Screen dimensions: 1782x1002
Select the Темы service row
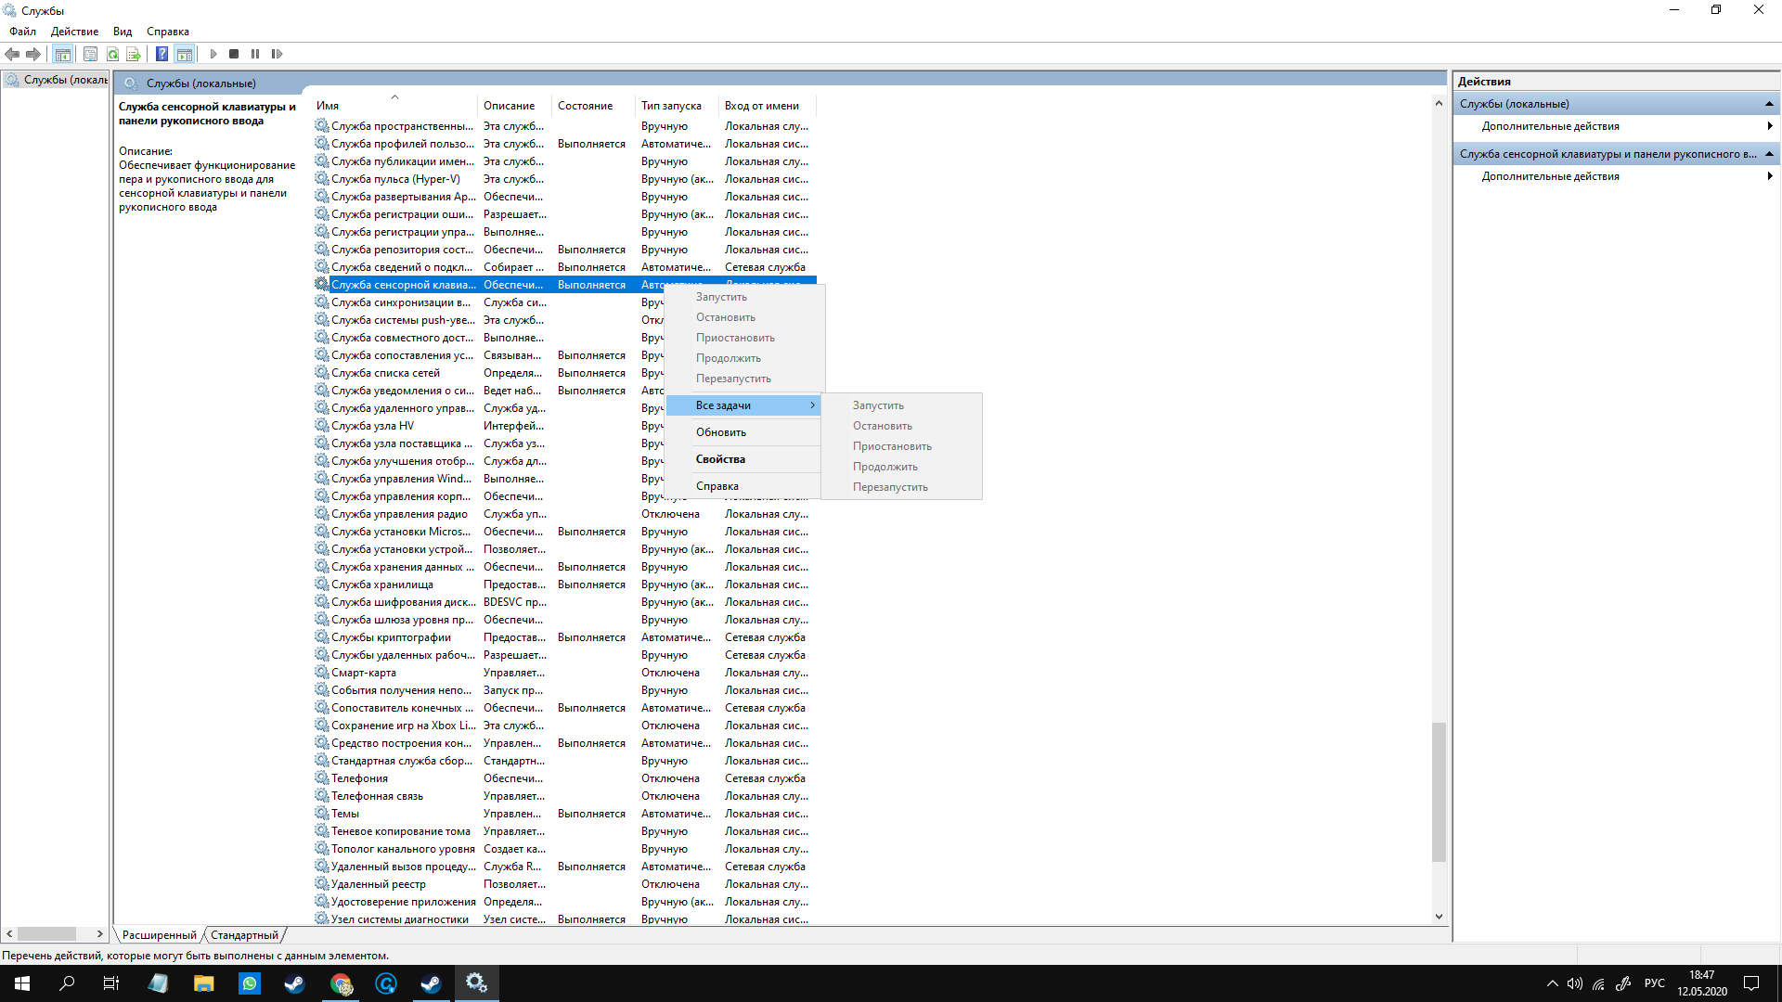[x=564, y=814]
